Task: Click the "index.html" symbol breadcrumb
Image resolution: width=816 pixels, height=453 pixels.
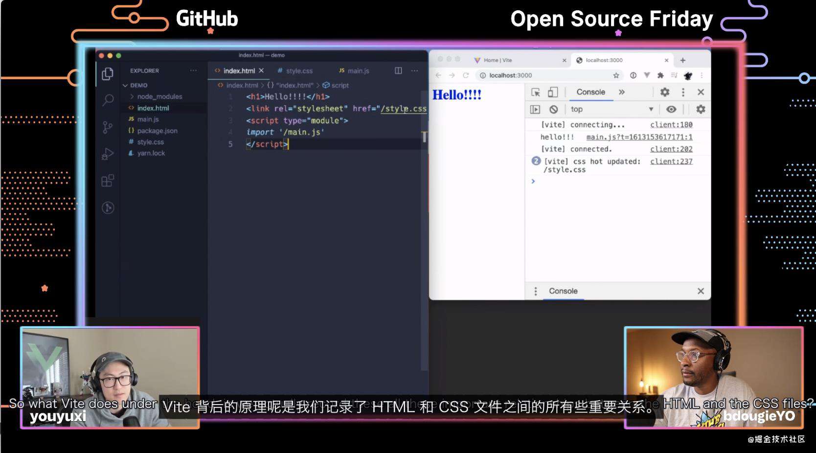Action: (290, 85)
